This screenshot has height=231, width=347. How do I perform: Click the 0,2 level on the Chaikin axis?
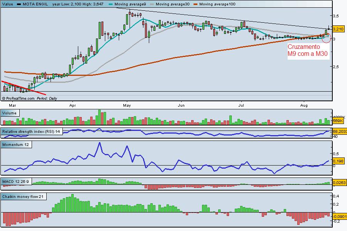click(x=336, y=204)
